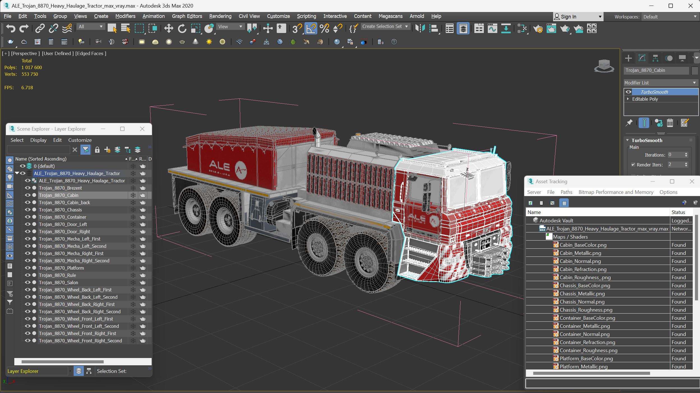Toggle visibility of Trojan_8870_Platform
The width and height of the screenshot is (700, 393).
pos(27,268)
